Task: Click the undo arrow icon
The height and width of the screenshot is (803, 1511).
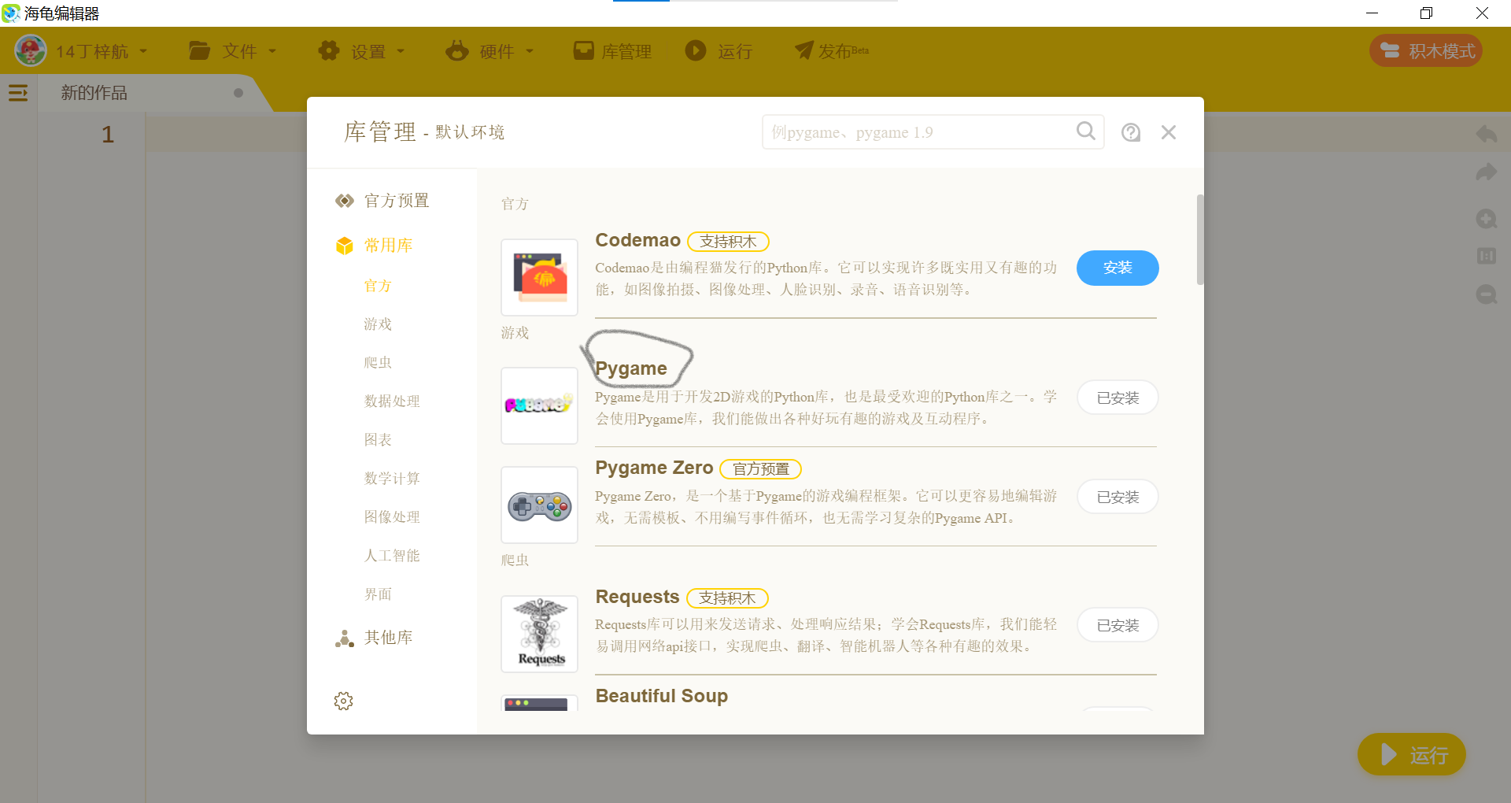Action: coord(1487,135)
